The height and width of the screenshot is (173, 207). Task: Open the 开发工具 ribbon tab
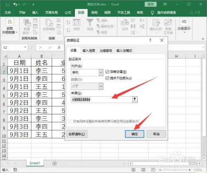(124, 13)
